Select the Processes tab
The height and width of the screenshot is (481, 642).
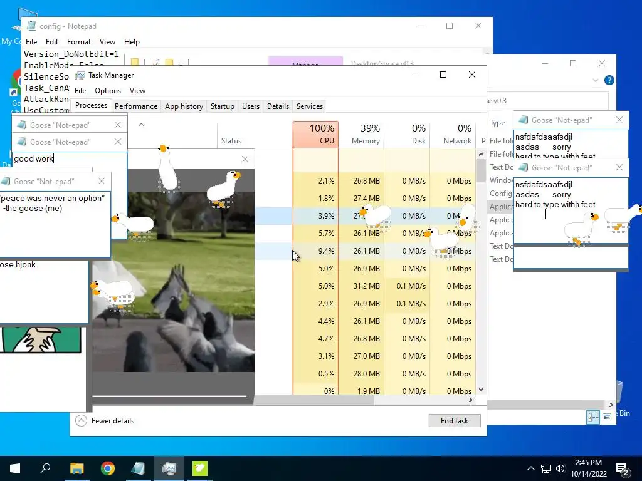[x=91, y=105]
